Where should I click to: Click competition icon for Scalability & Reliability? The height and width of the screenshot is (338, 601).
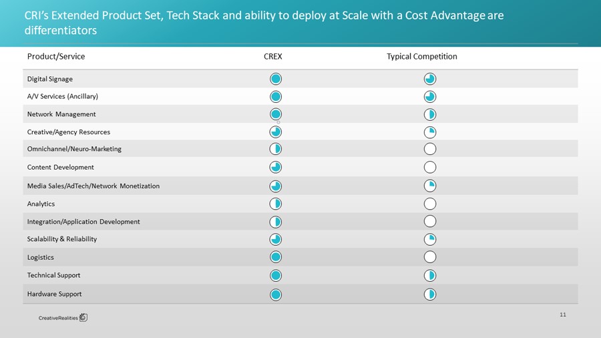point(430,239)
